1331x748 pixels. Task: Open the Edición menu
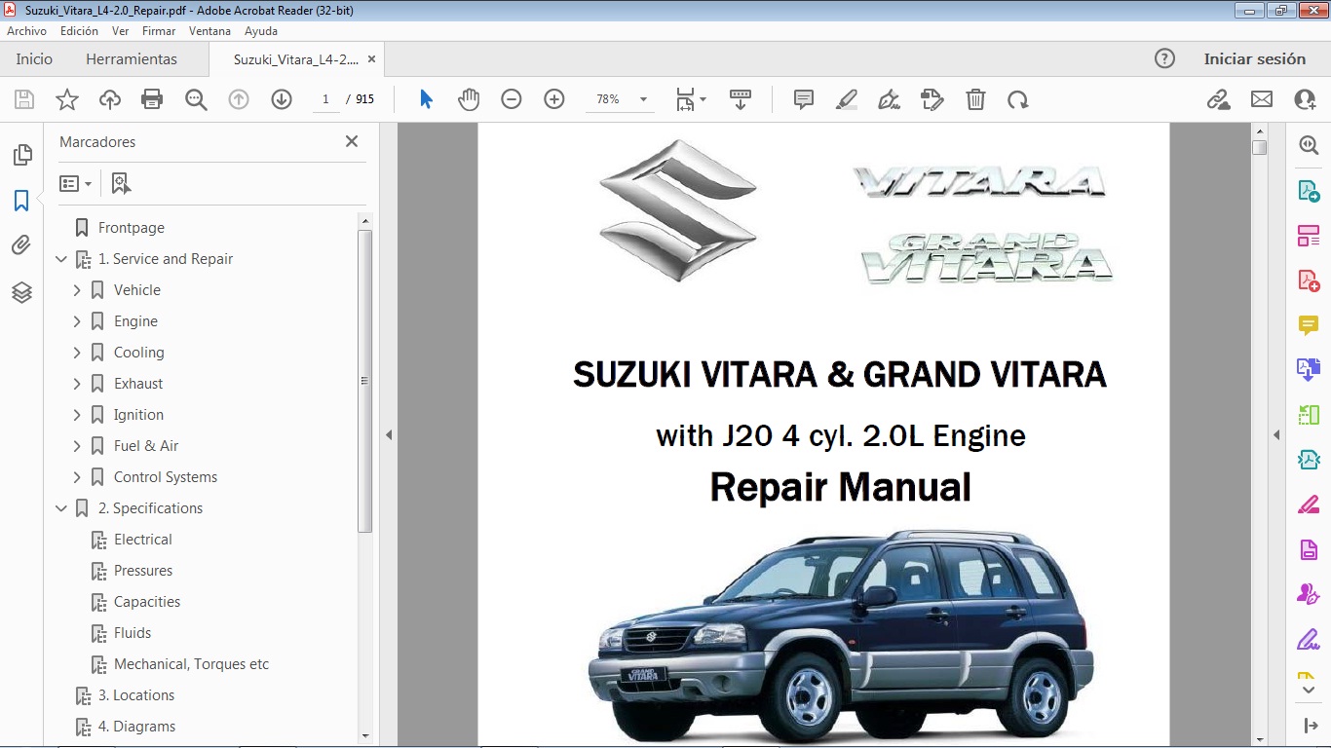pos(79,31)
